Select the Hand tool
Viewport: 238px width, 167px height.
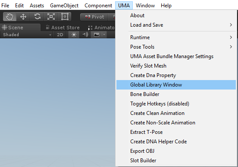coord(10,17)
